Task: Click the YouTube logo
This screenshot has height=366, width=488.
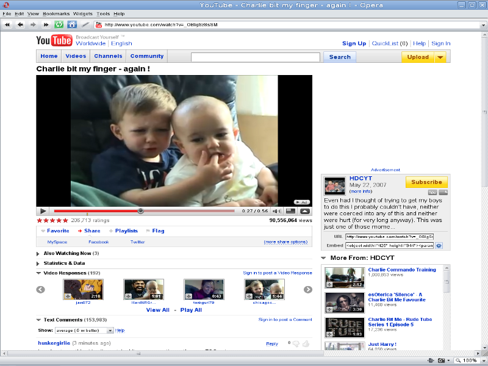Action: click(54, 41)
